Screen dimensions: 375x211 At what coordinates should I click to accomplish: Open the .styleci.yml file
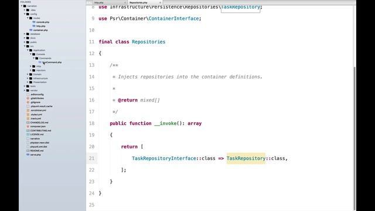click(36, 114)
